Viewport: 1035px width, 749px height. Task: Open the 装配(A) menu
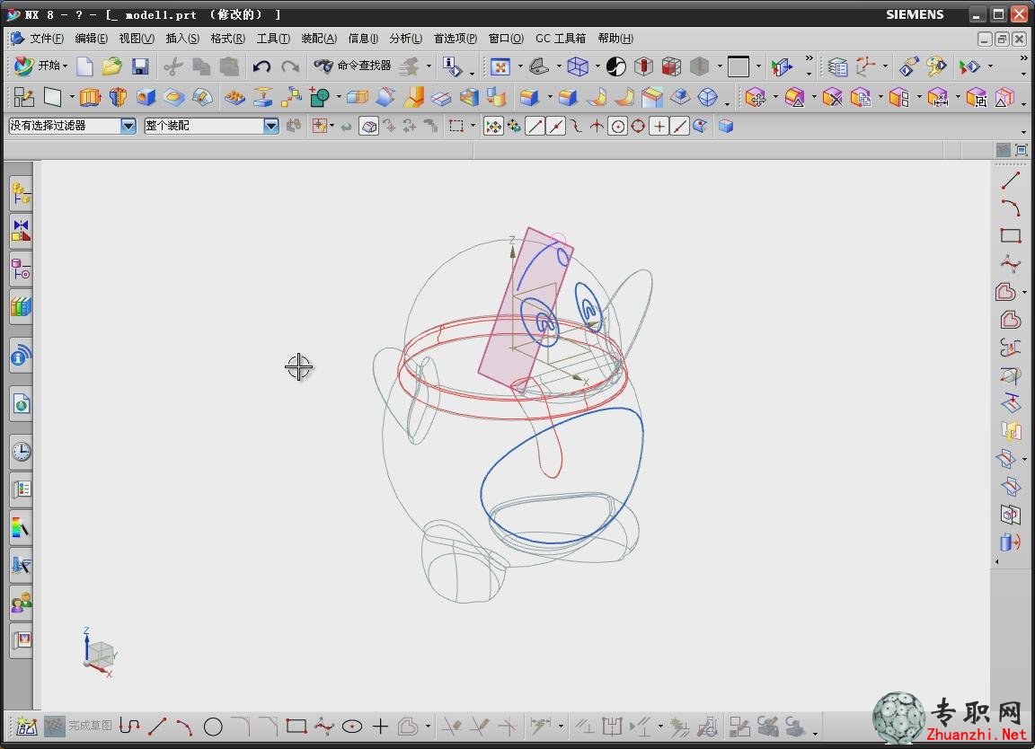[x=319, y=39]
